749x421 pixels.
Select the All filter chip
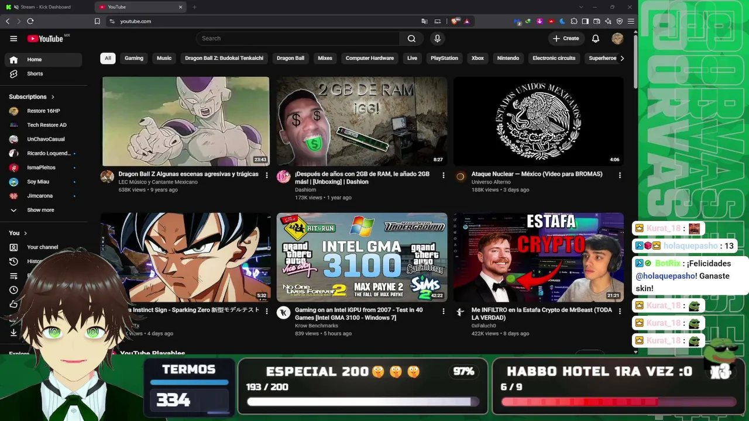pos(108,58)
